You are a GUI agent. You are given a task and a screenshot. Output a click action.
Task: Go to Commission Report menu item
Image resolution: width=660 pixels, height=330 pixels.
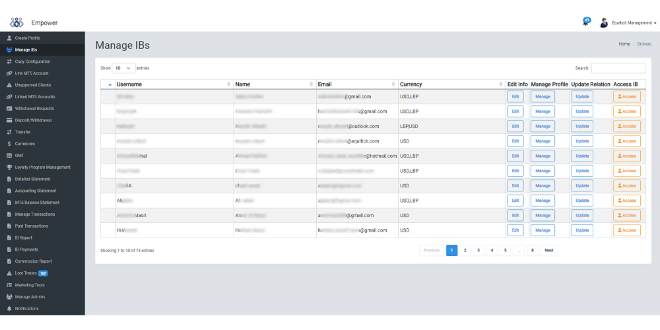point(33,261)
